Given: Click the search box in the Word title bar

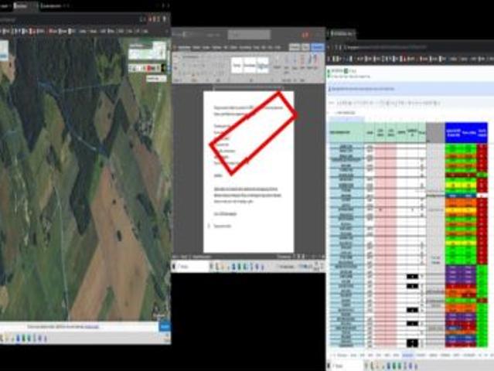Looking at the screenshot, I should (x=249, y=35).
